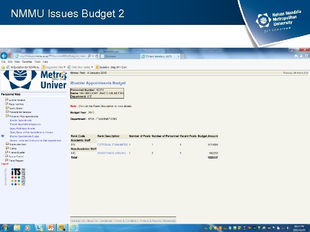The image size is (310, 232).
Task: Open the address bar dropdown arrow
Action: click(x=93, y=56)
